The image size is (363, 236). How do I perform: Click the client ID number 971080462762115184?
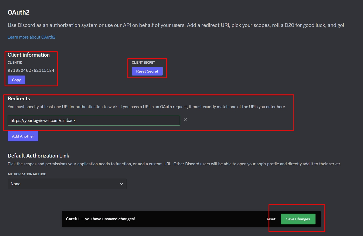(31, 70)
